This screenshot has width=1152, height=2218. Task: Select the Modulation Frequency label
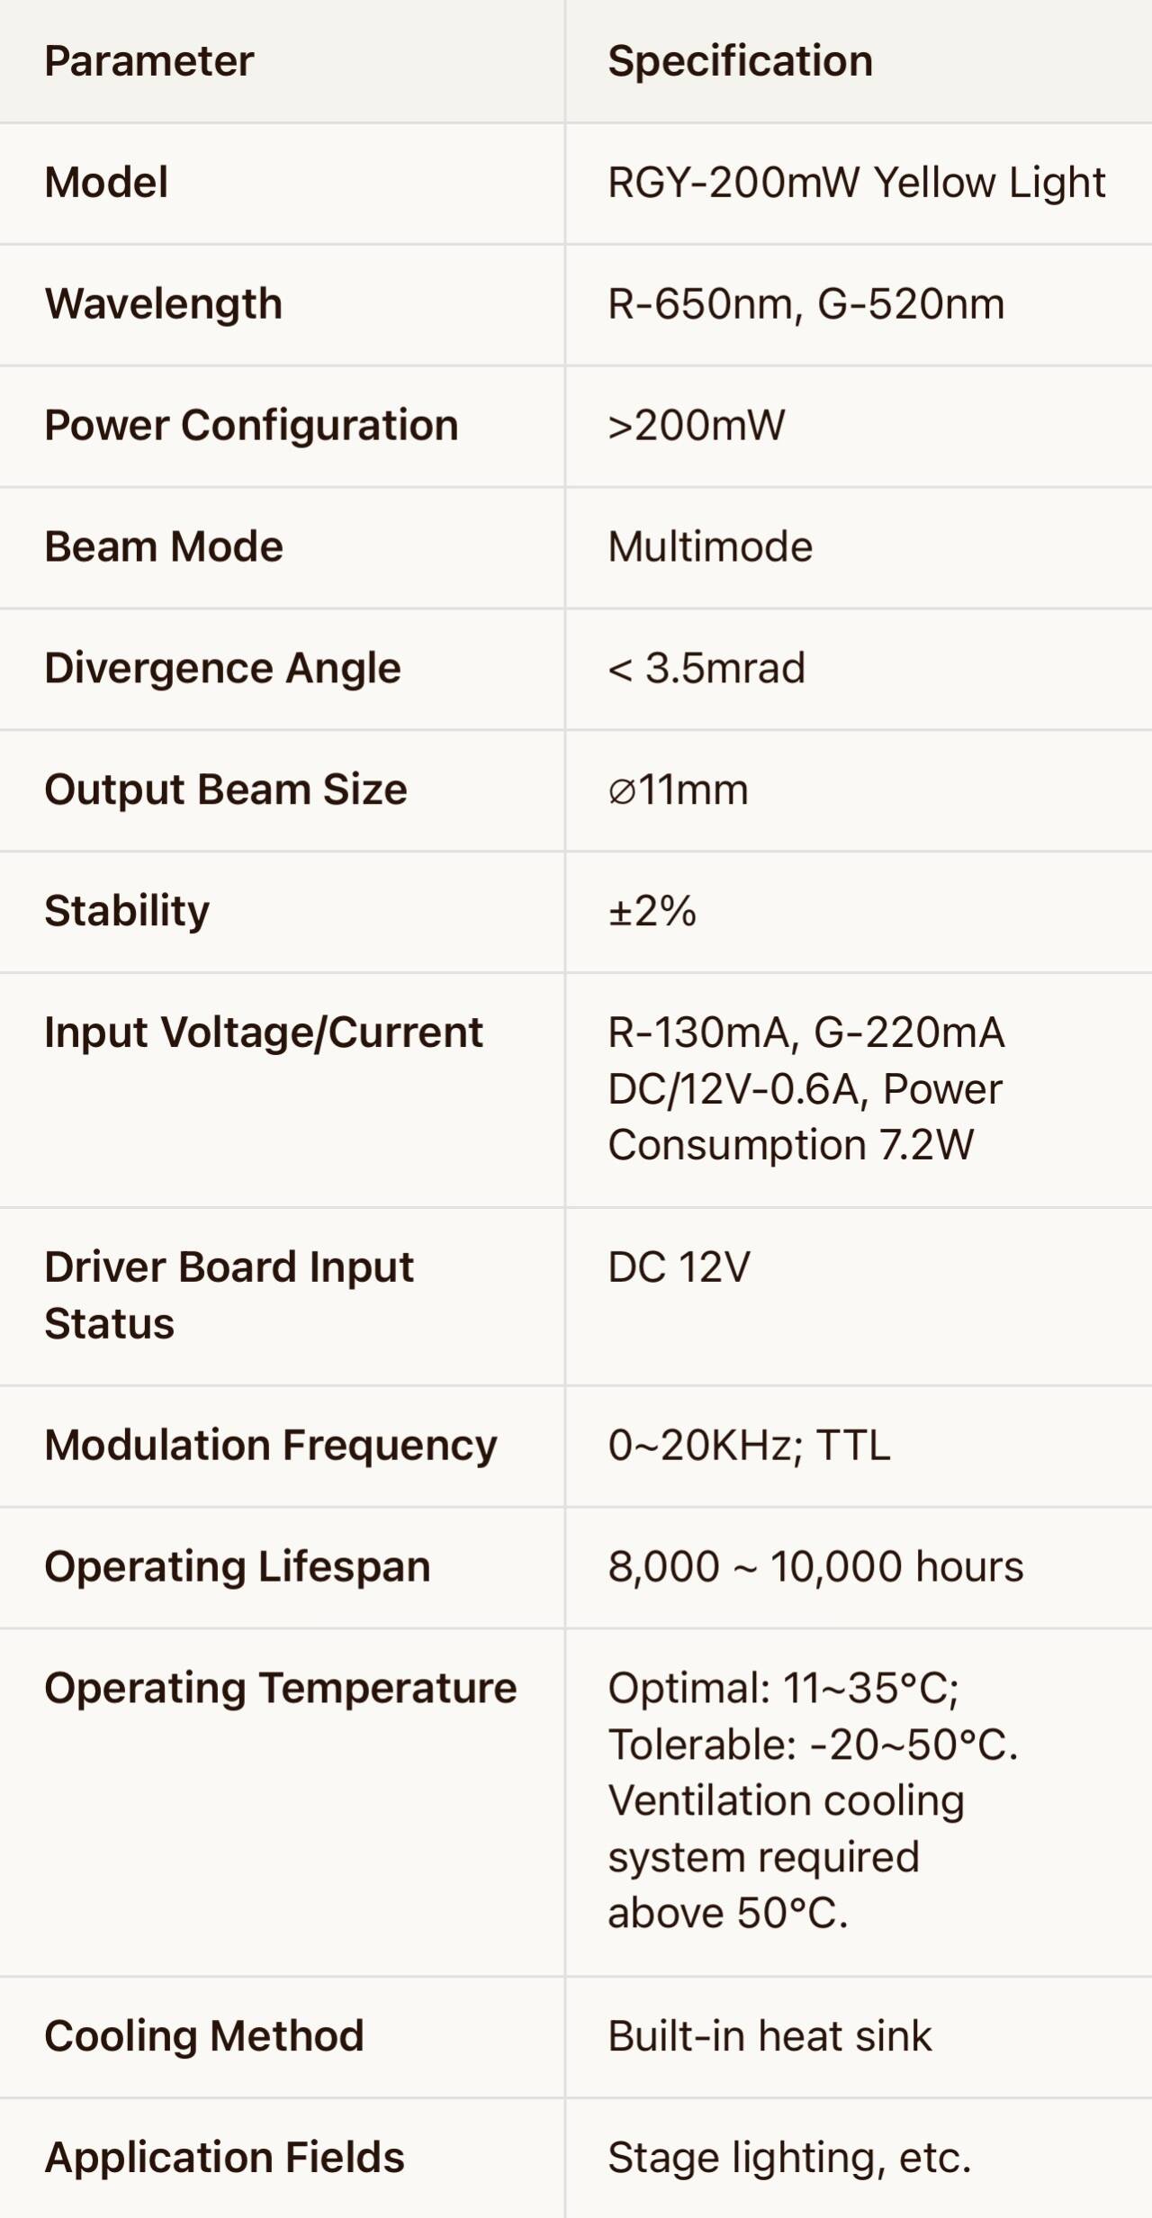coord(270,1446)
